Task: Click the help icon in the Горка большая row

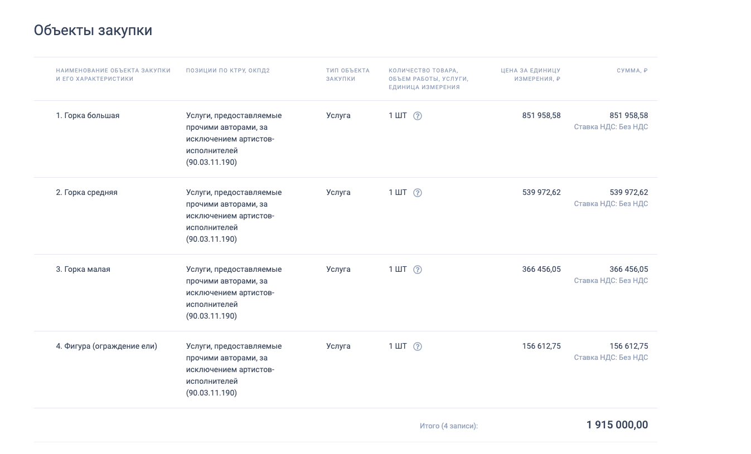Action: (x=418, y=116)
